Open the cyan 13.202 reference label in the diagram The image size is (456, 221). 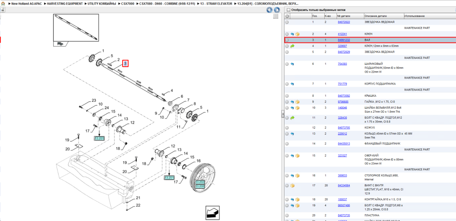point(200,182)
